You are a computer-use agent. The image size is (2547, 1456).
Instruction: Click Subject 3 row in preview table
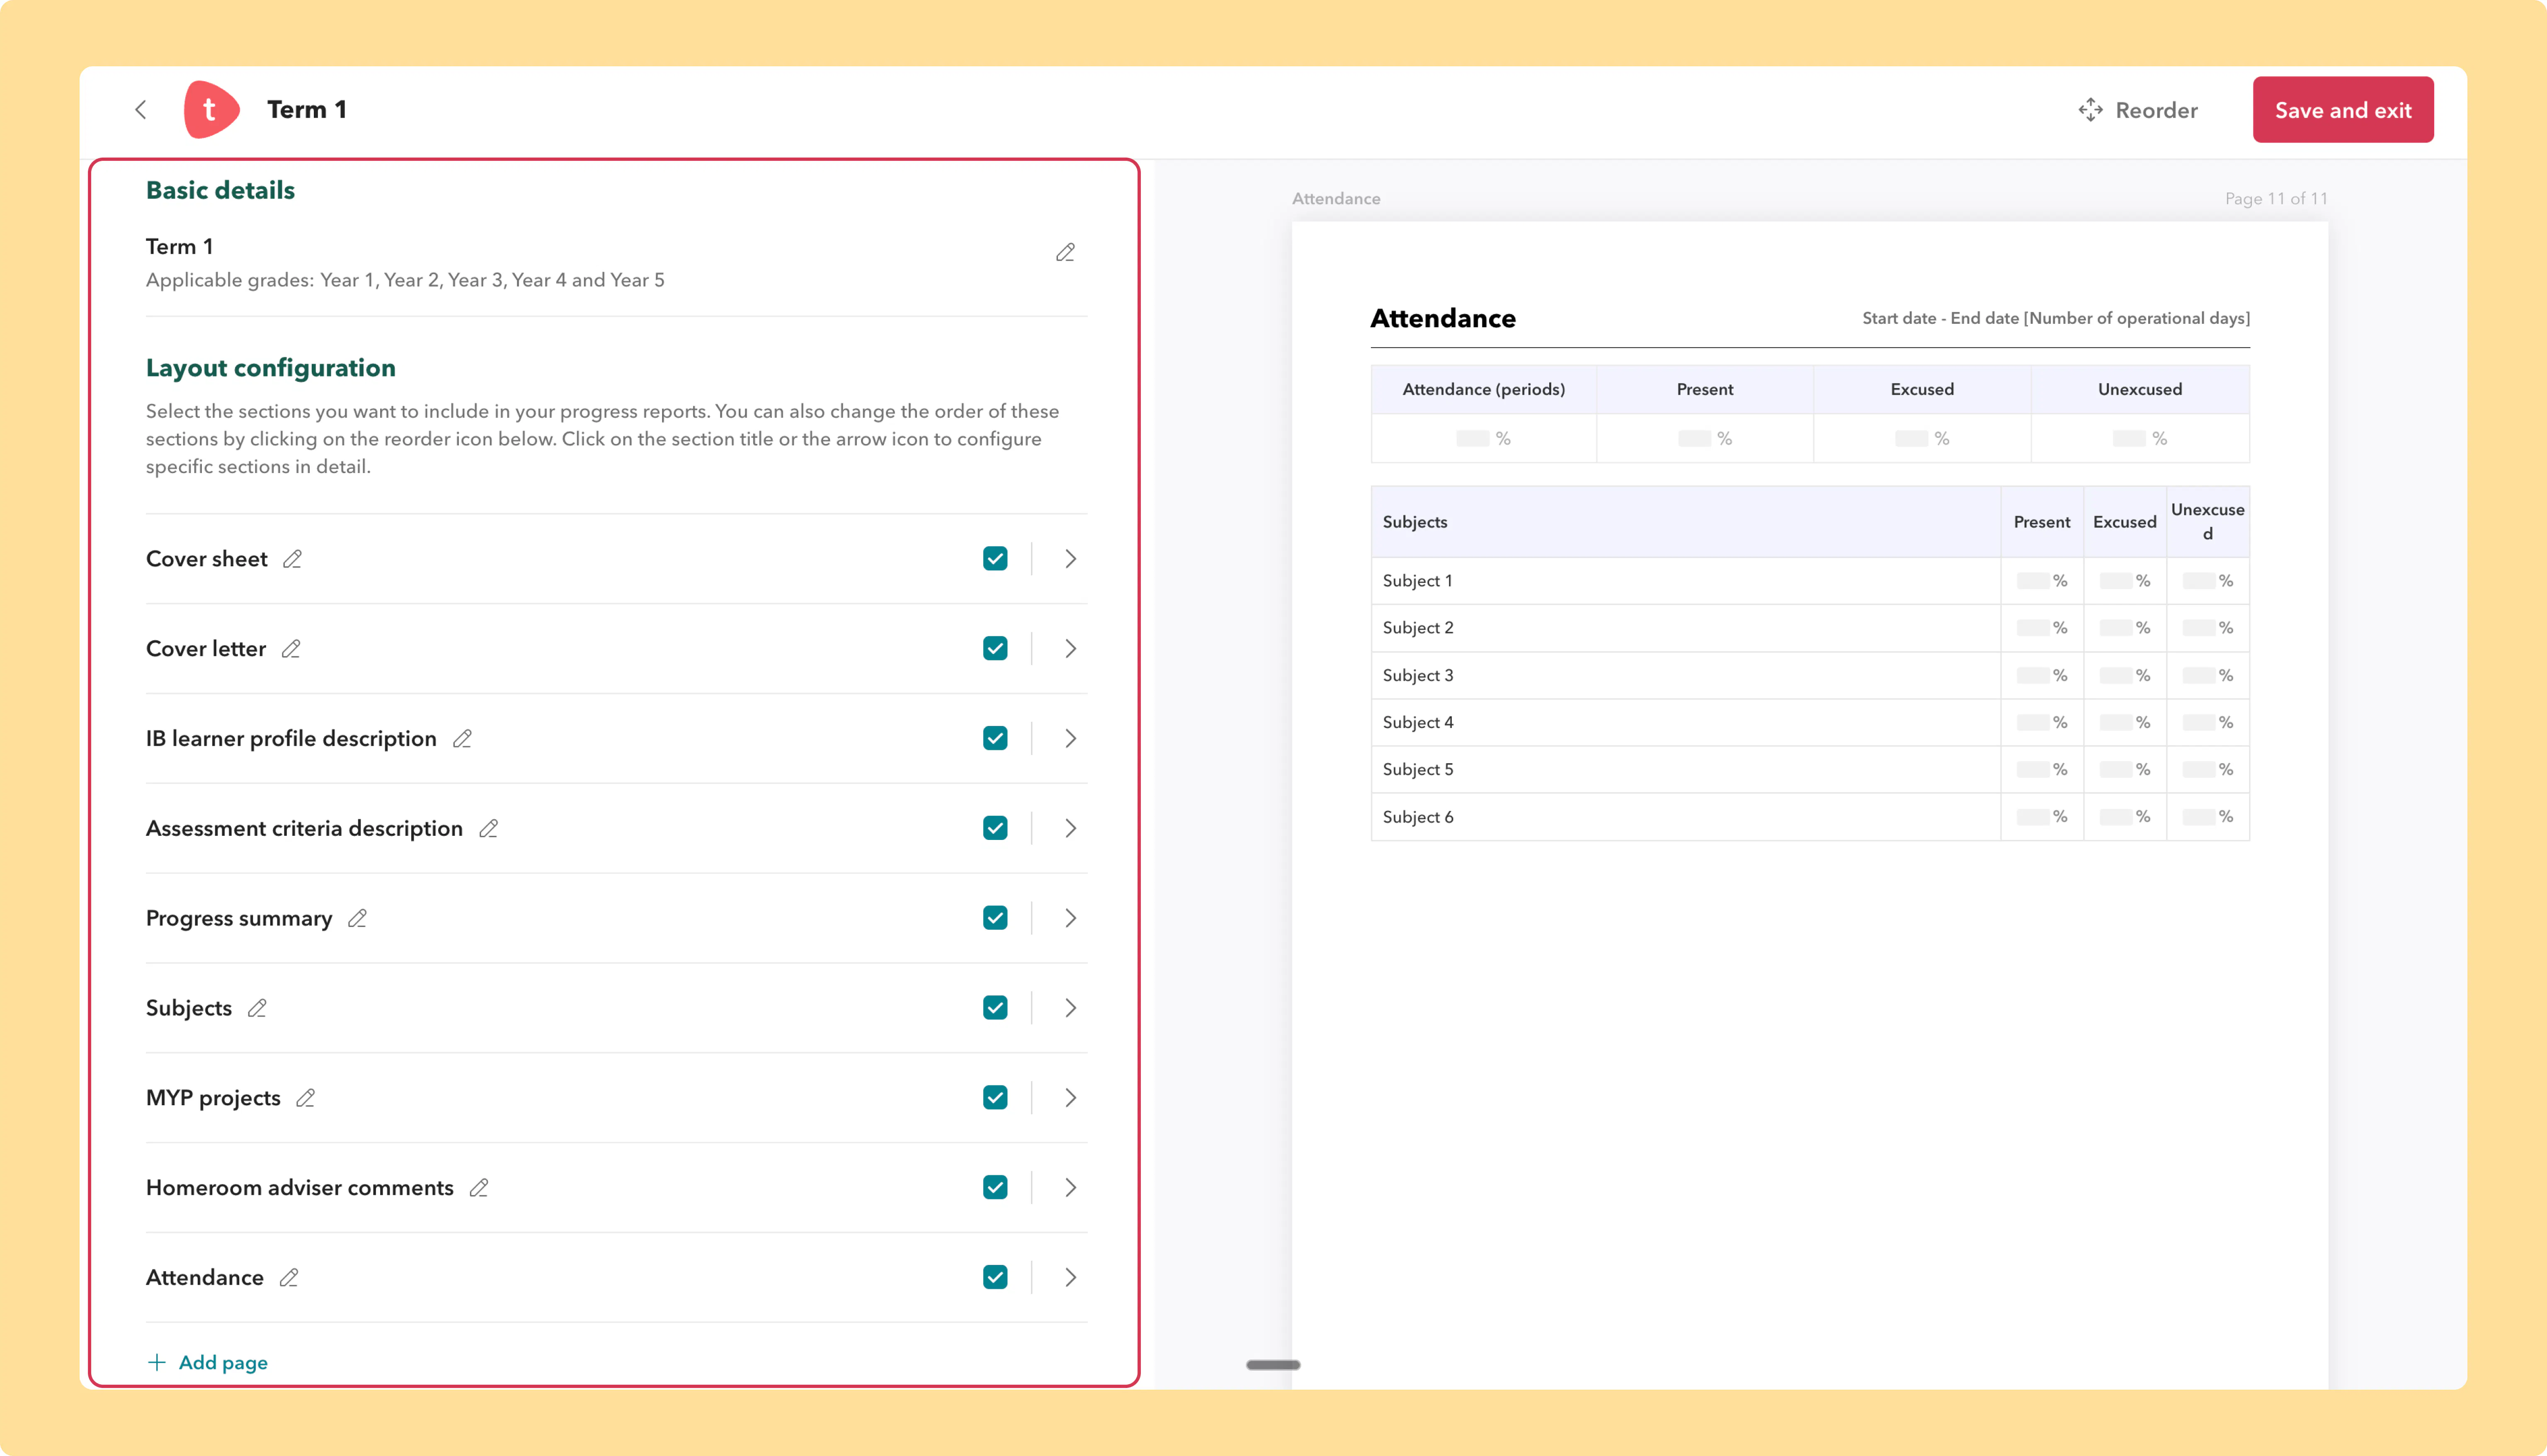(1810, 675)
